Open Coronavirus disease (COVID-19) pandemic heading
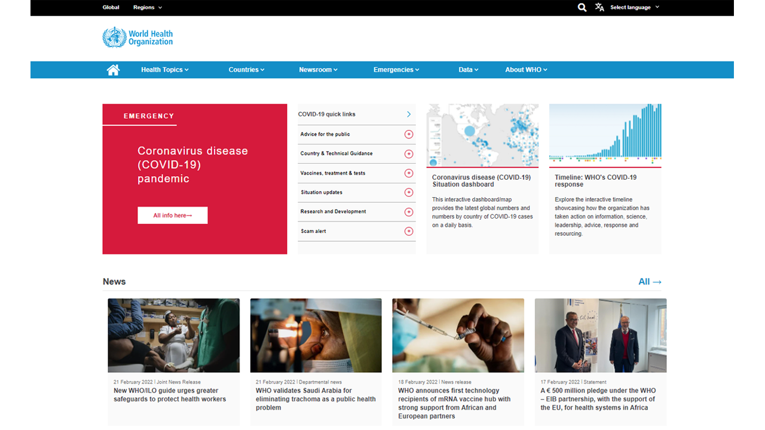The height and width of the screenshot is (430, 765). (192, 165)
